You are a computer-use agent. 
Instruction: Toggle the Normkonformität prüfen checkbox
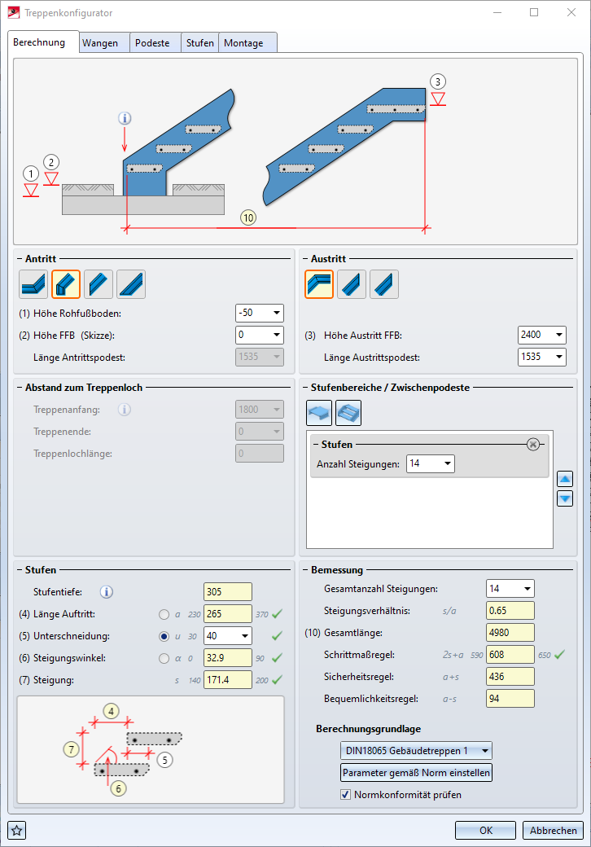345,795
